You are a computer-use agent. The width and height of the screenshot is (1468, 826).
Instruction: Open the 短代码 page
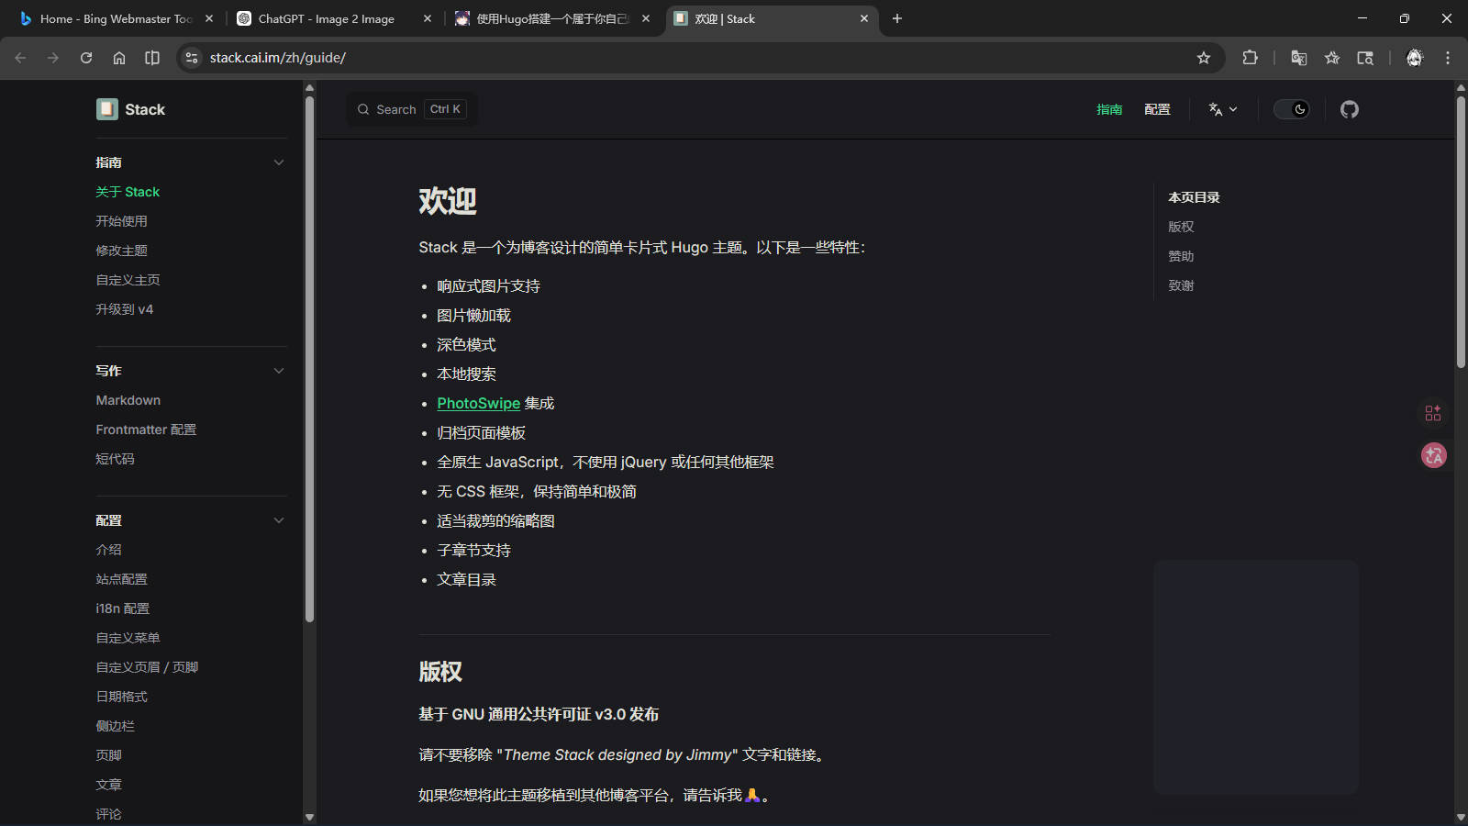[115, 459]
